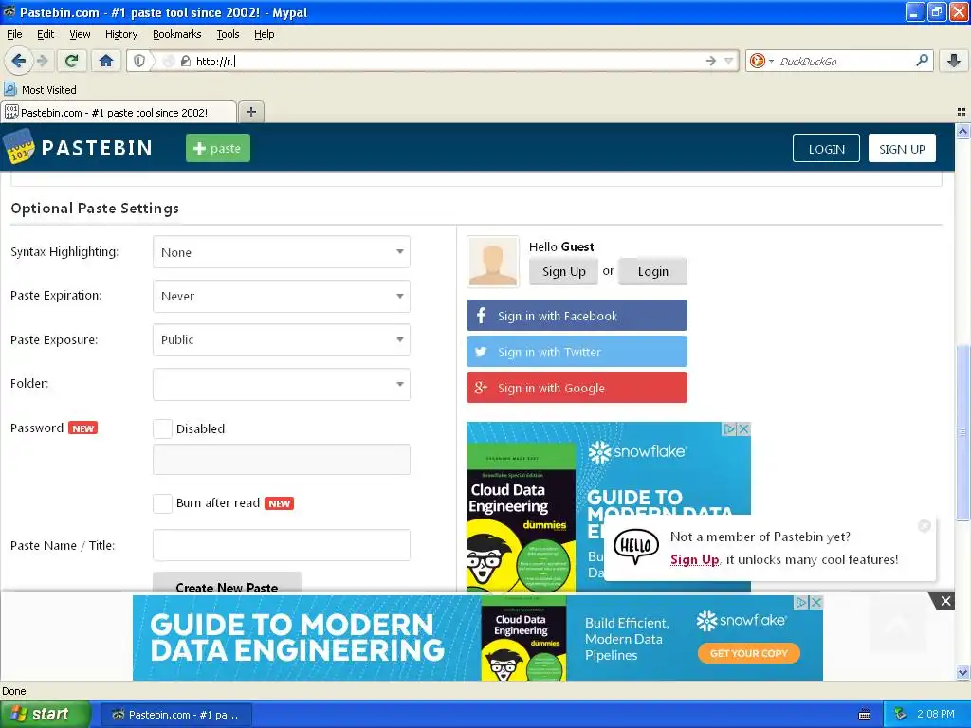Click the Paste Name / Title field

pyautogui.click(x=281, y=545)
